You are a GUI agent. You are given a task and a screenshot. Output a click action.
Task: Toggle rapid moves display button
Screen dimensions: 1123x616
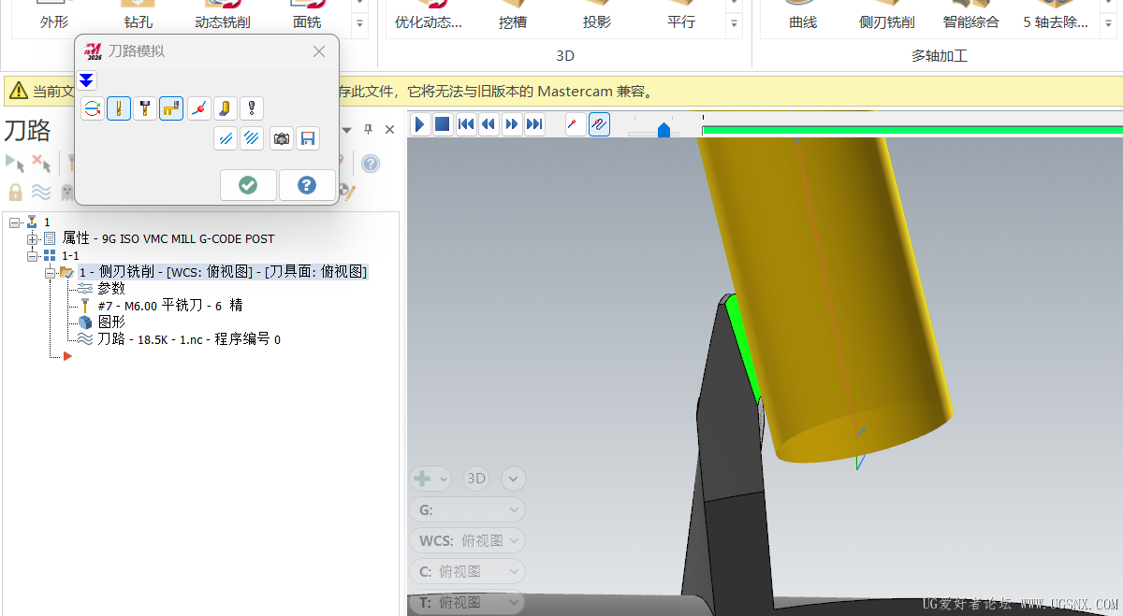[171, 108]
